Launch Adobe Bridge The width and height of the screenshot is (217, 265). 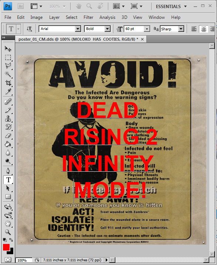[21, 6]
